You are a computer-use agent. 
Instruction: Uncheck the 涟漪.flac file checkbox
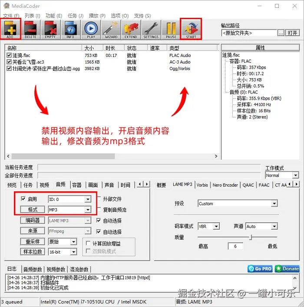click(9, 55)
